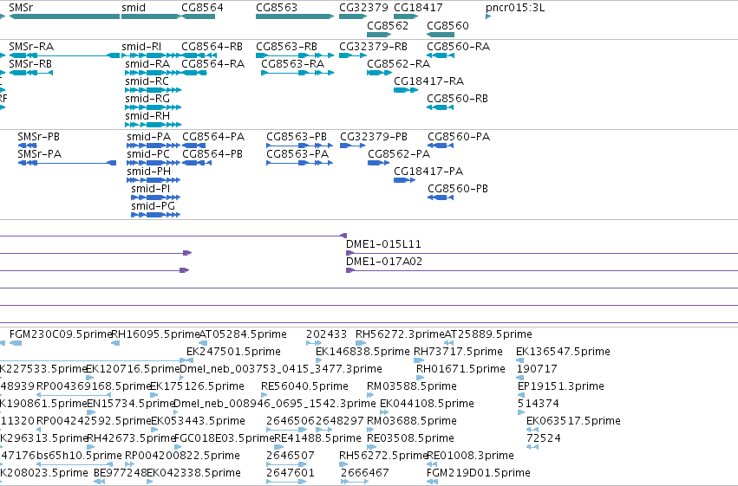Click the Dmel_neb_003753_0415_3477.3prime label
The image size is (738, 486).
coord(281,369)
